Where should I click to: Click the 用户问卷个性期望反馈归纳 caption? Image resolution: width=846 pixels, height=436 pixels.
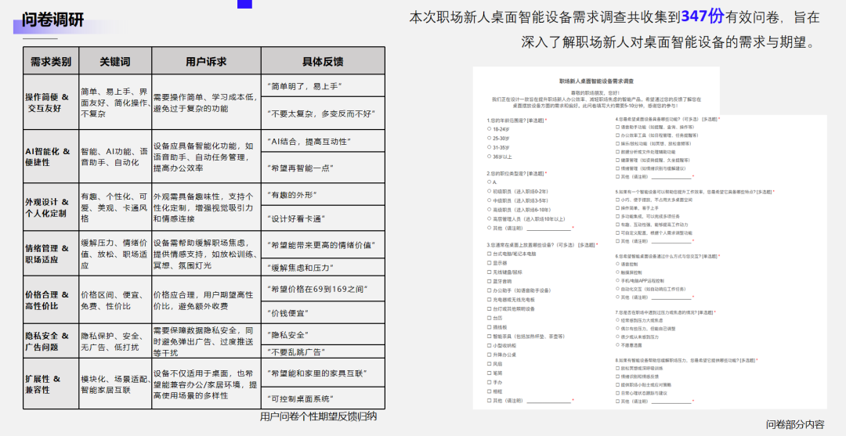point(318,416)
